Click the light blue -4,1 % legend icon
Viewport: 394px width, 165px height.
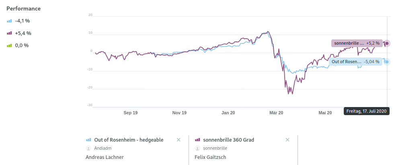click(9, 21)
